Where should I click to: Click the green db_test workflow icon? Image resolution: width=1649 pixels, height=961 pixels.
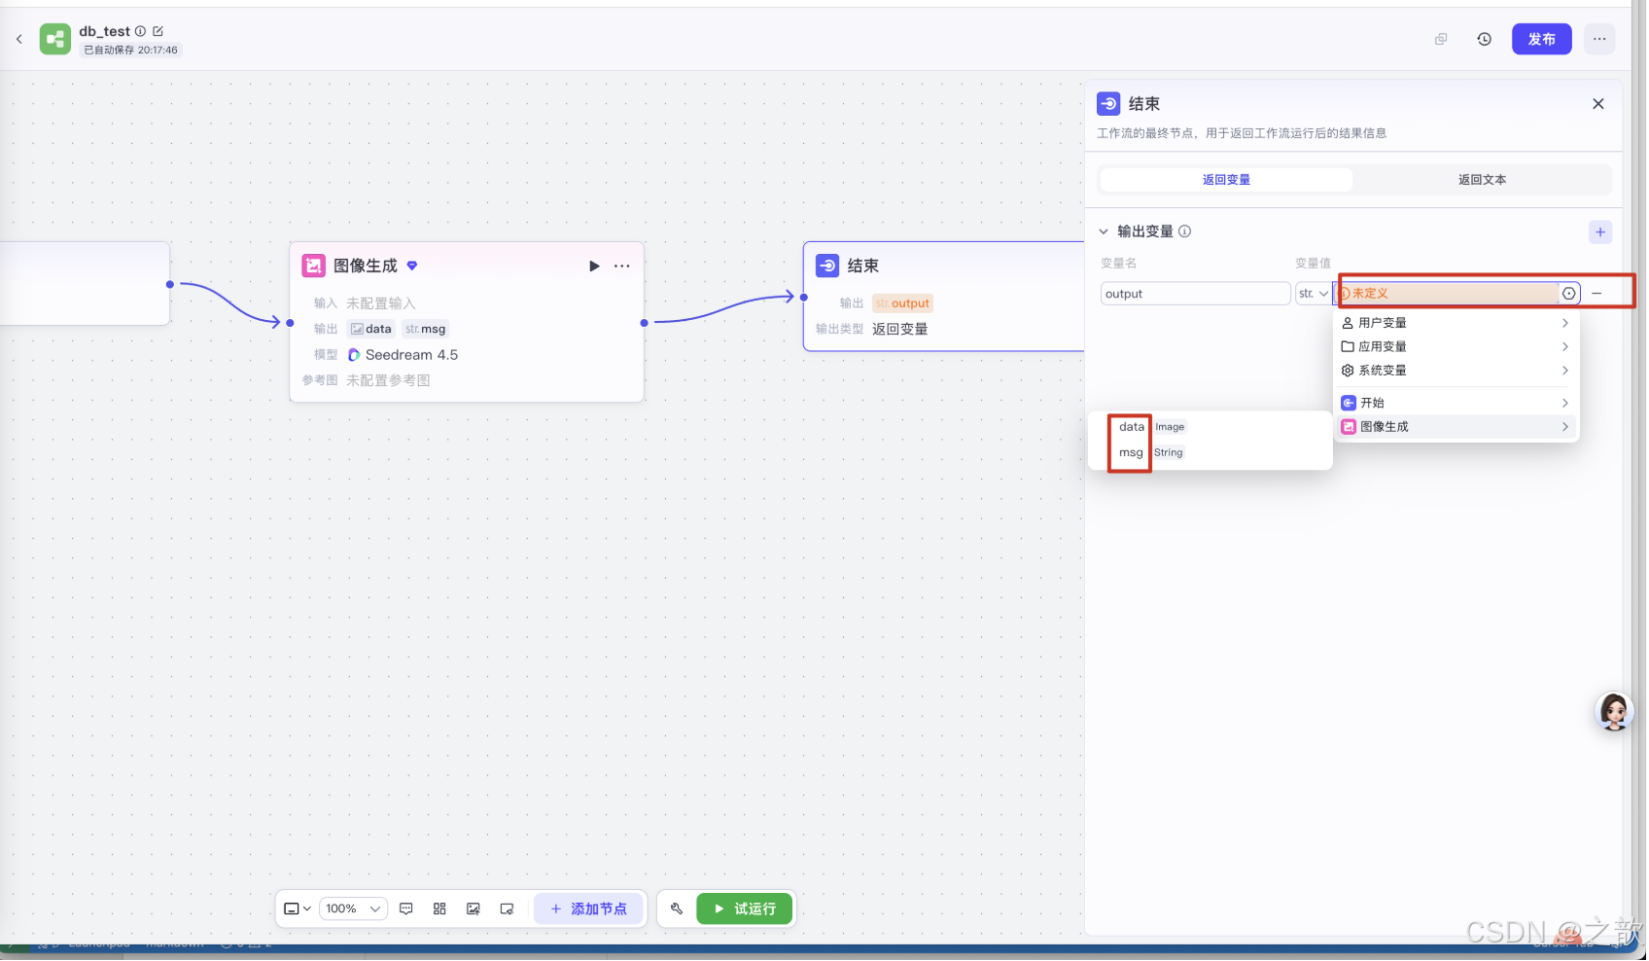[55, 39]
